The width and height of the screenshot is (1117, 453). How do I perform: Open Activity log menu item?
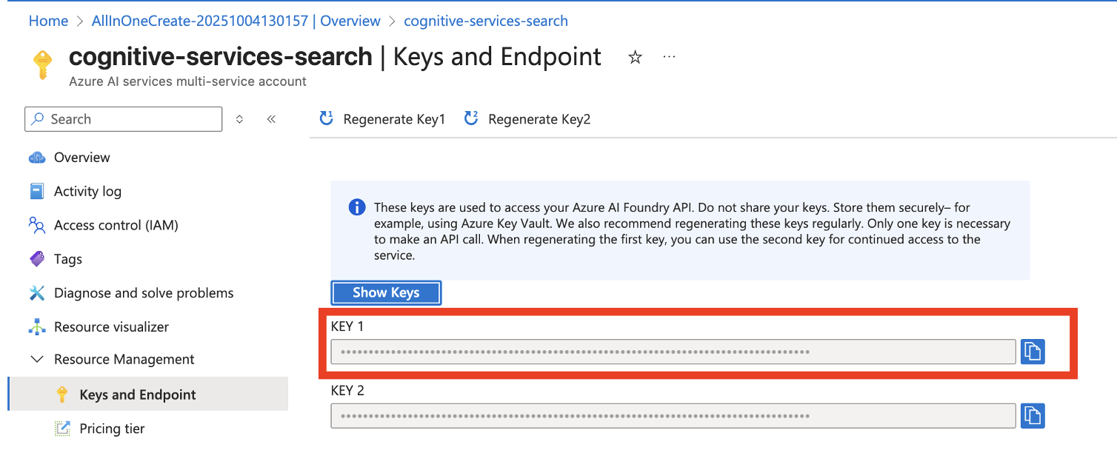(x=87, y=192)
